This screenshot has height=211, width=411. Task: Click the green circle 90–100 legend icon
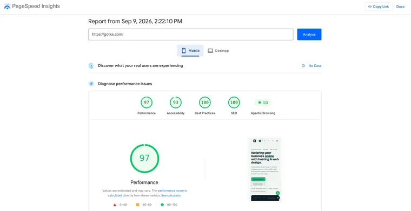pos(162,205)
